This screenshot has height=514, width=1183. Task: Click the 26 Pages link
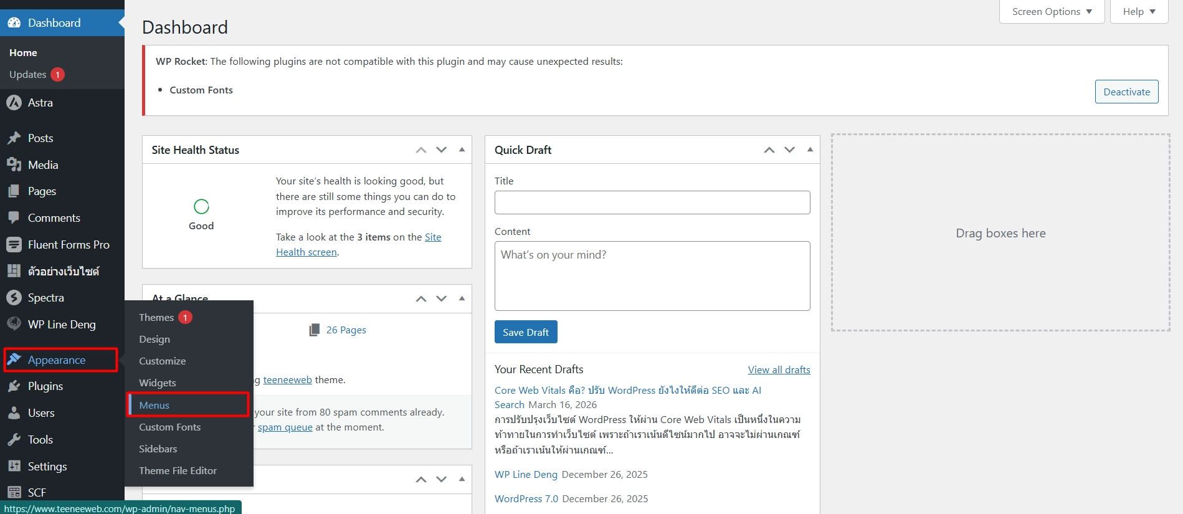346,330
